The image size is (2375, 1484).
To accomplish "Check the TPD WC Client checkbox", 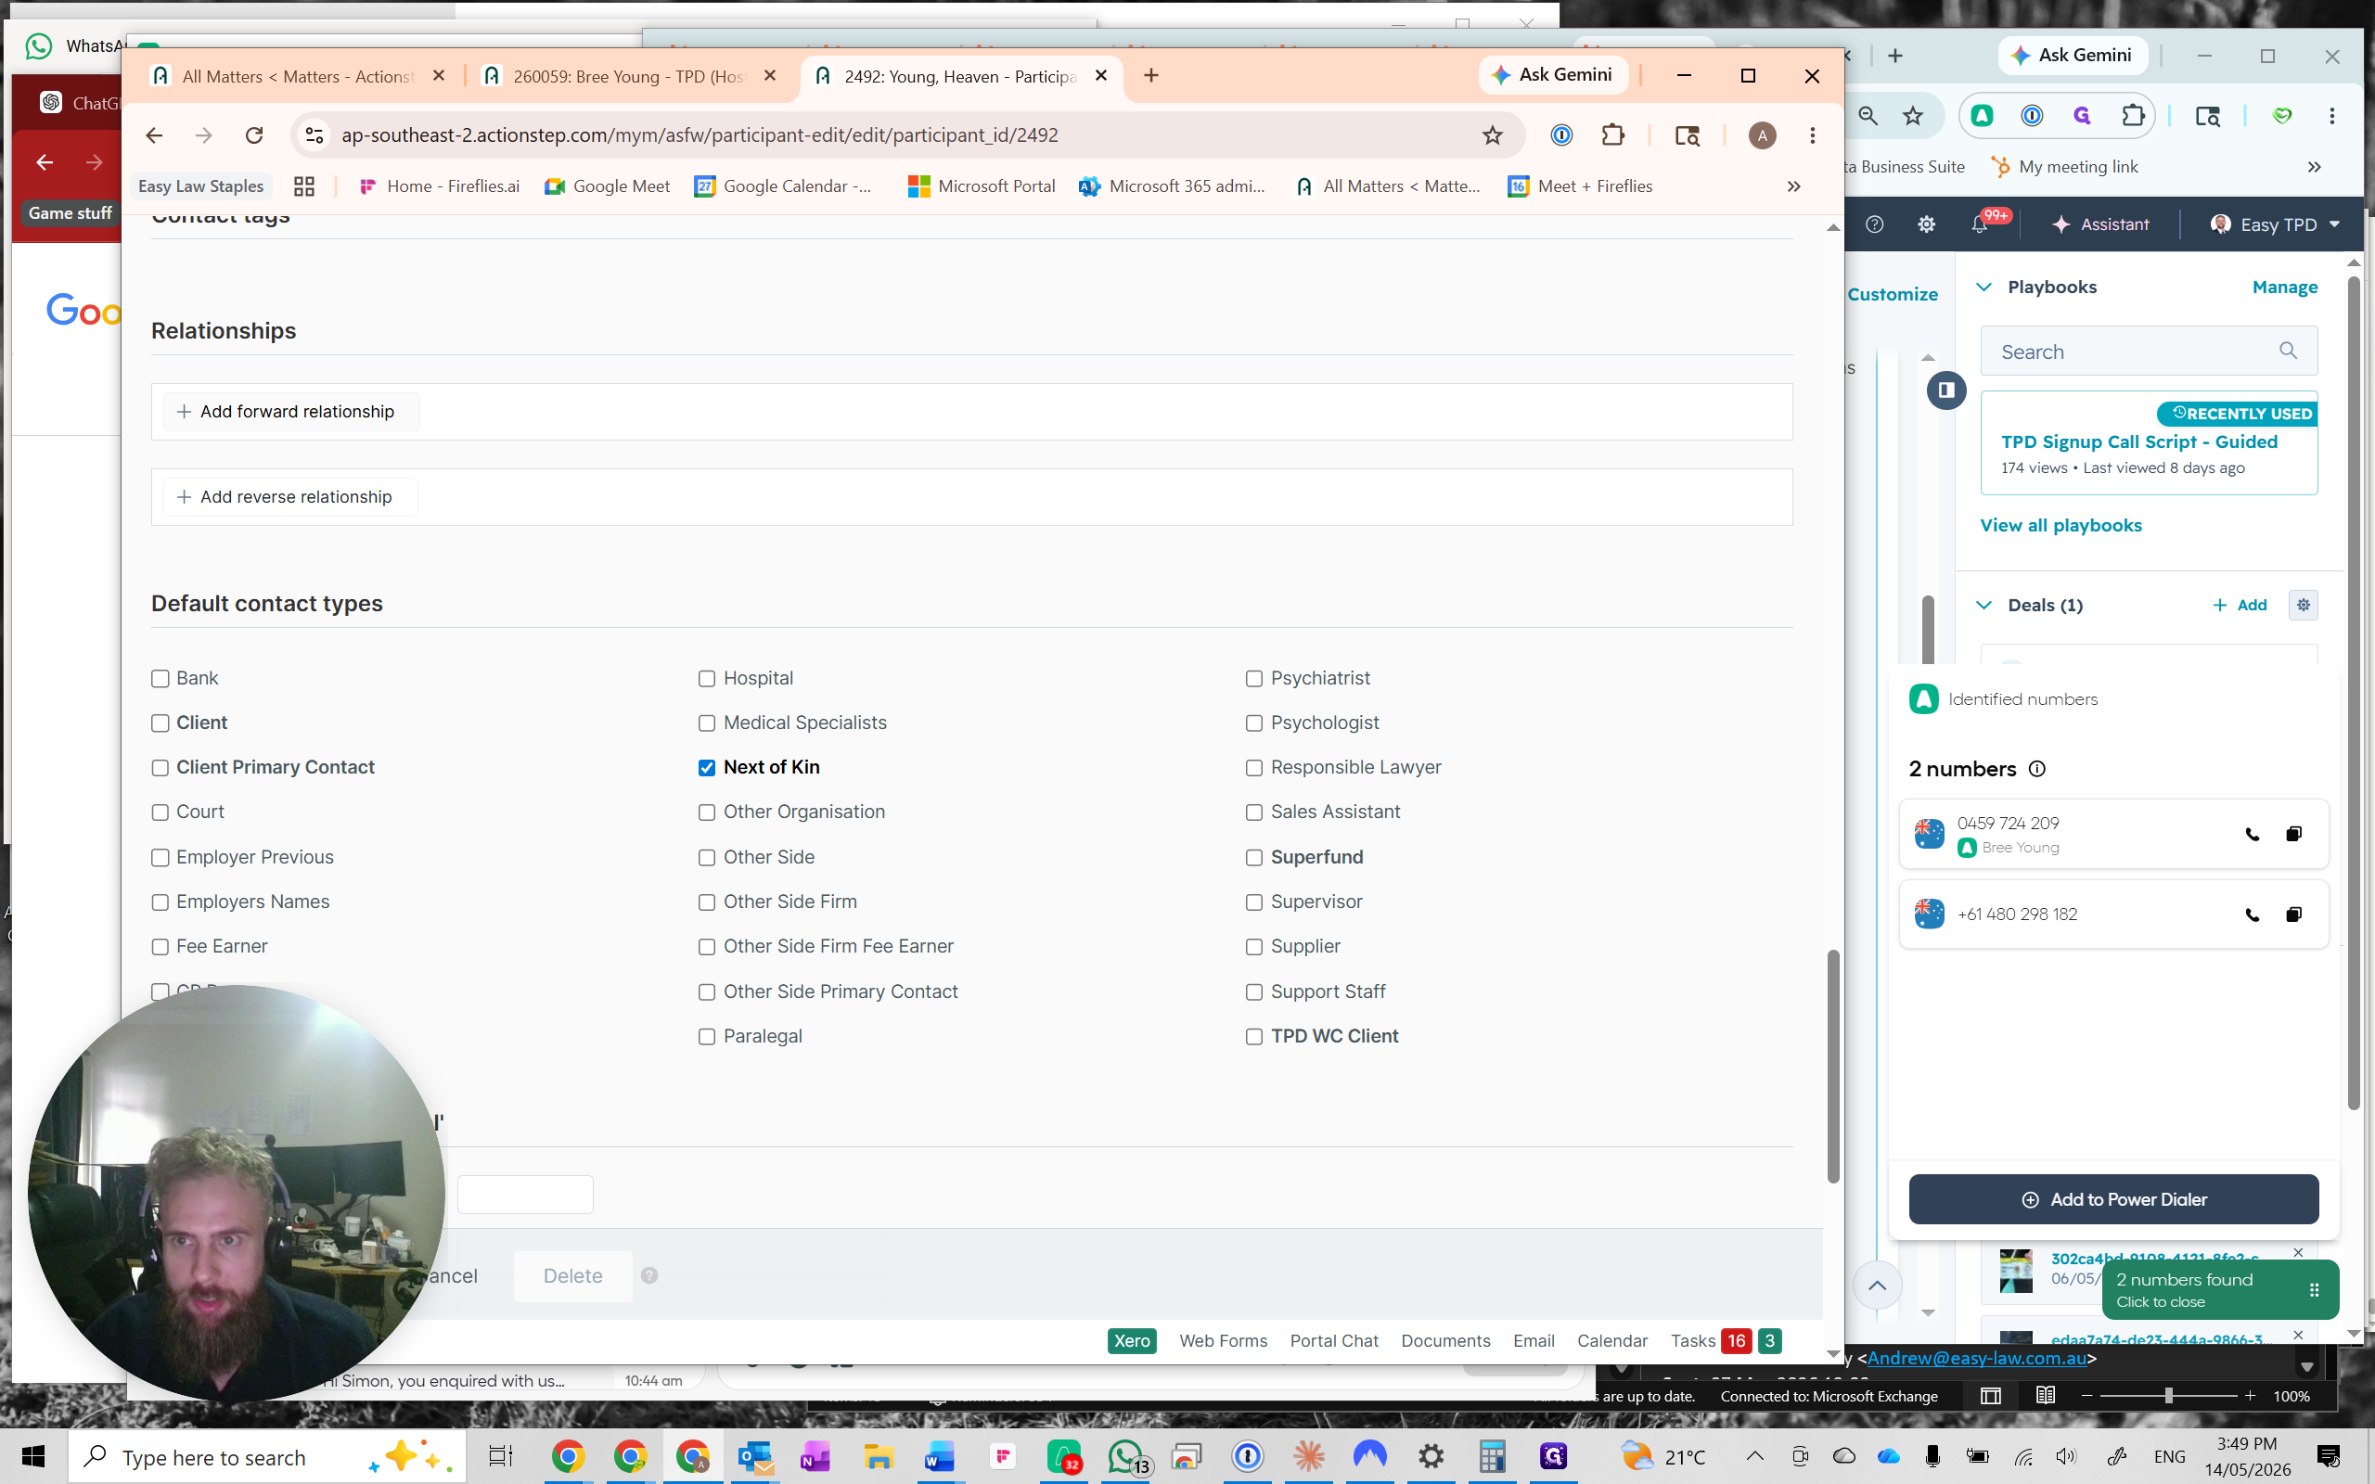I will (x=1254, y=1036).
